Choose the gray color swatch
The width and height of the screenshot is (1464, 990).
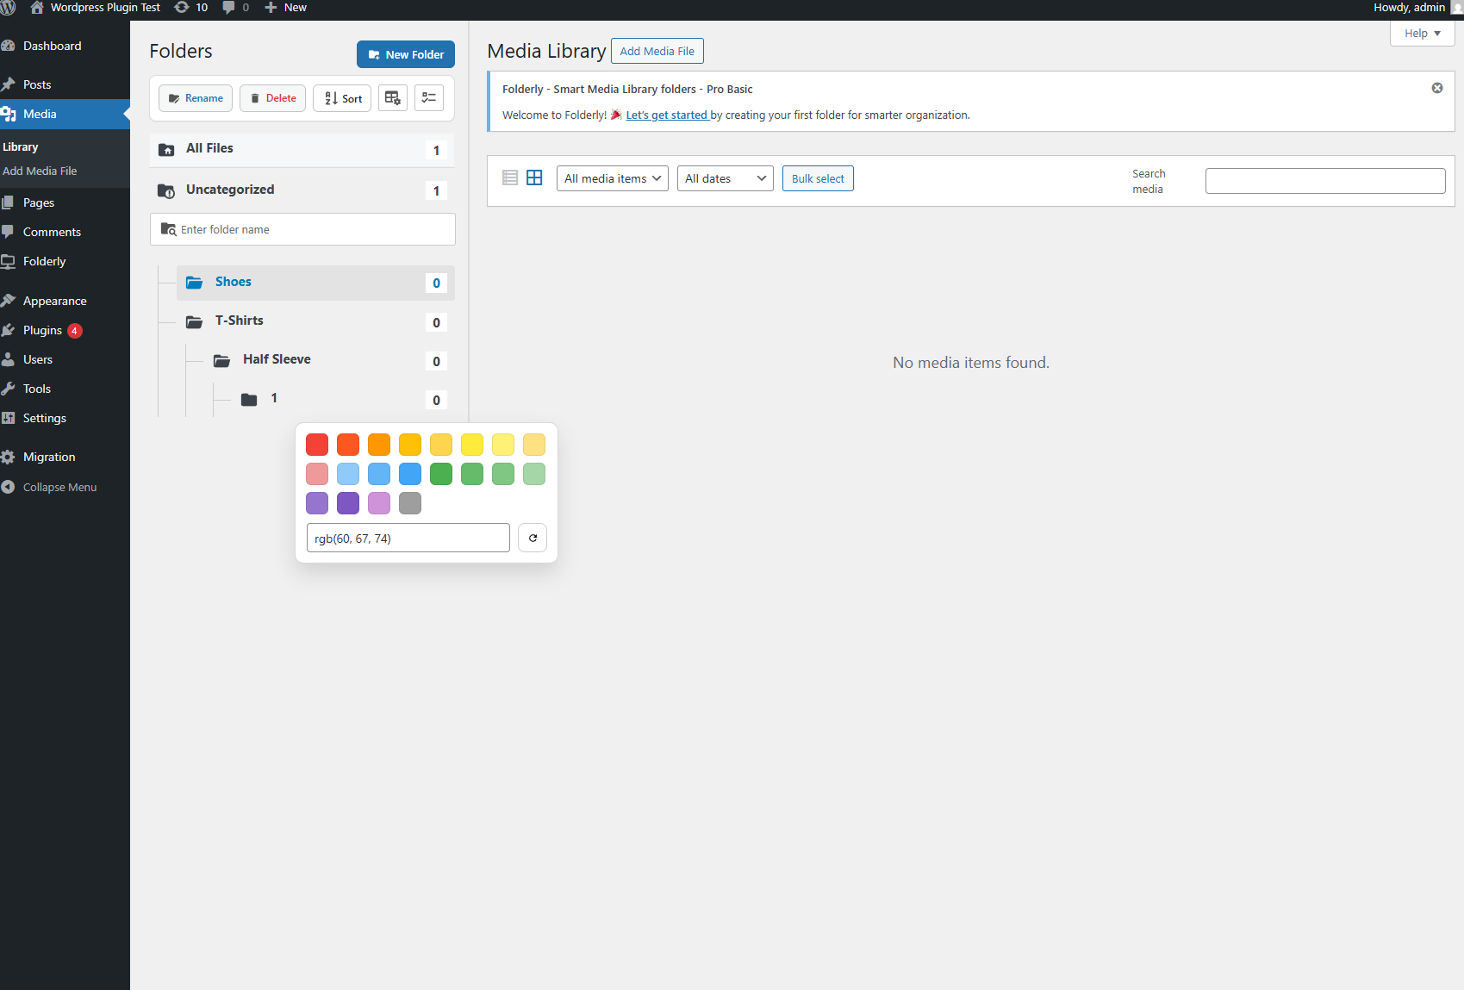(x=410, y=503)
